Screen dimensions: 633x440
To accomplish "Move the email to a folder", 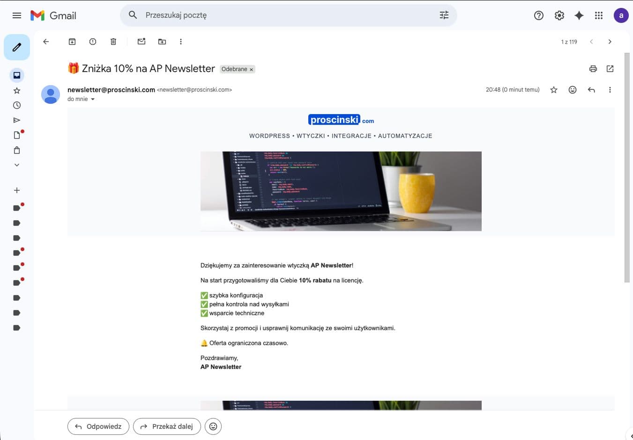I will click(x=162, y=42).
